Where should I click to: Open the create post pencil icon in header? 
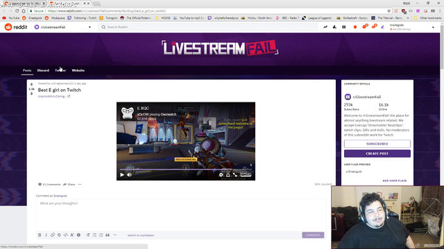382,27
